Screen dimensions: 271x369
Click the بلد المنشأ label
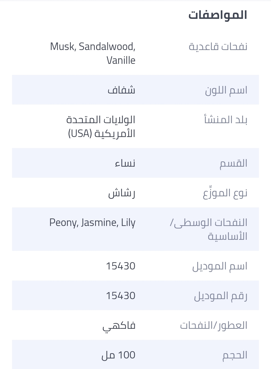pyautogui.click(x=226, y=119)
